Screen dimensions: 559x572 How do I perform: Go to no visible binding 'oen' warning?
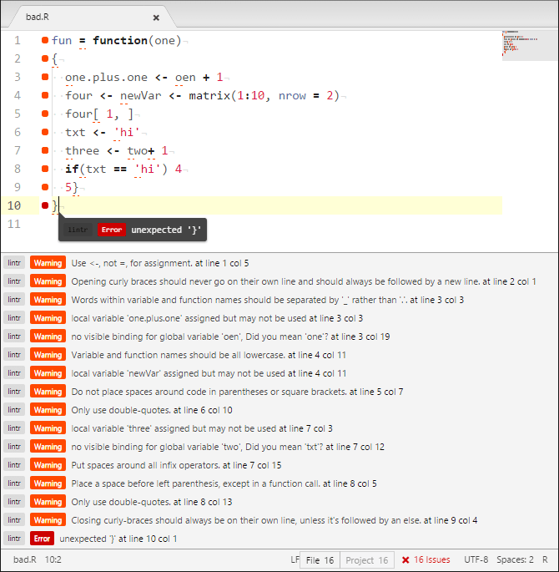point(230,337)
